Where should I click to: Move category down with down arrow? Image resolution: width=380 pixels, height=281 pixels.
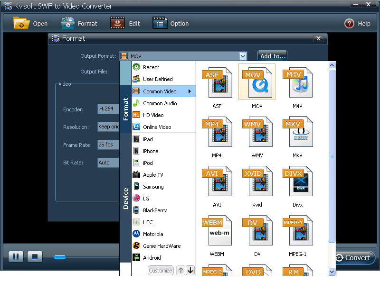tap(190, 271)
